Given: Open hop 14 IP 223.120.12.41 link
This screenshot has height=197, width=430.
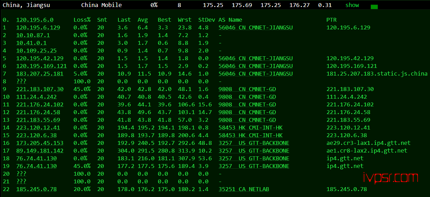Looking at the screenshot, I should [x=38, y=128].
